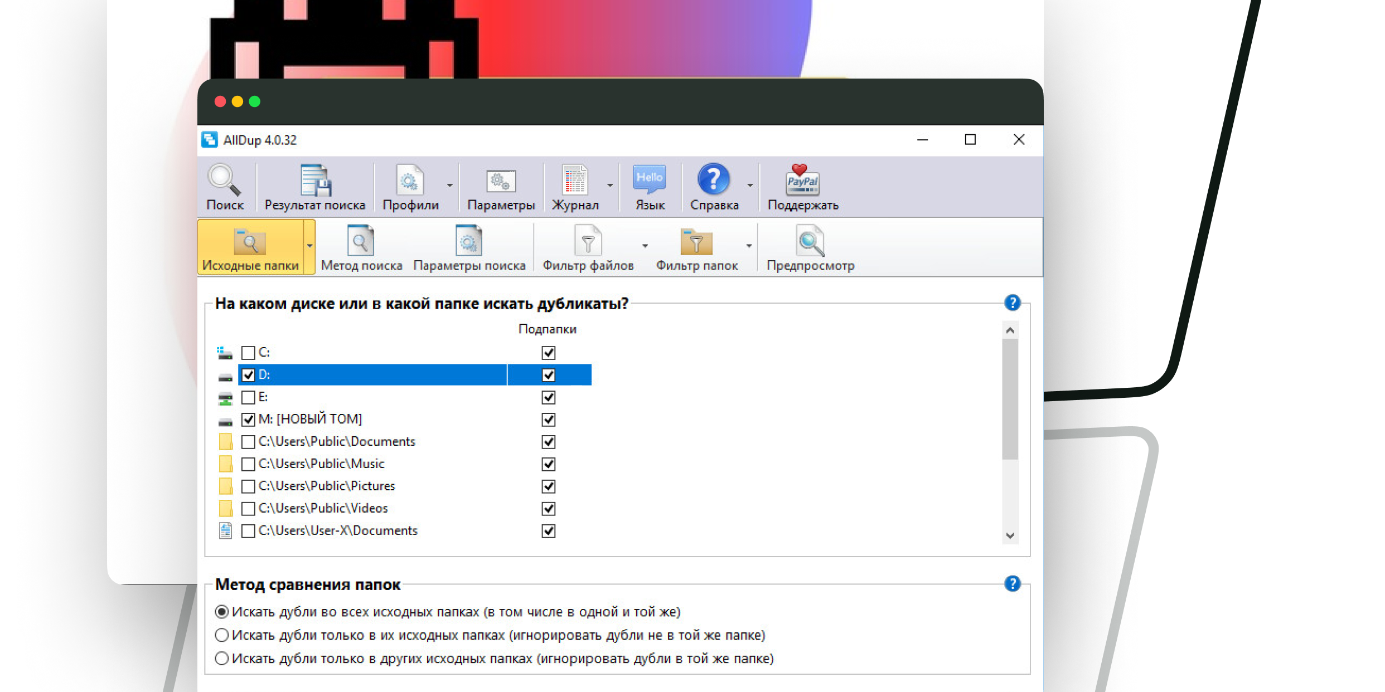The height and width of the screenshot is (692, 1385).
Task: Select the C:\Users\Public\Music folder row
Action: (x=321, y=464)
